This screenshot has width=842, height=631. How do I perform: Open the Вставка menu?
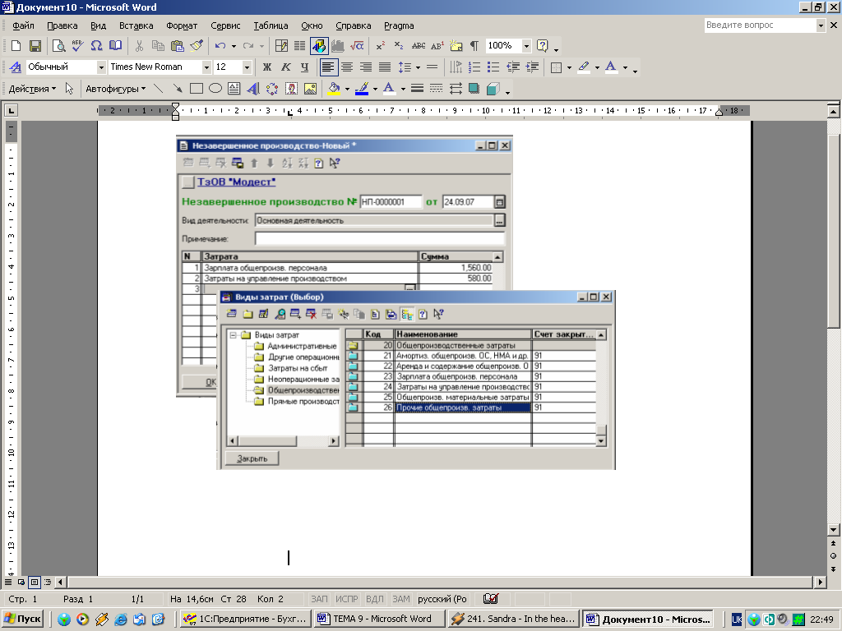pos(136,25)
